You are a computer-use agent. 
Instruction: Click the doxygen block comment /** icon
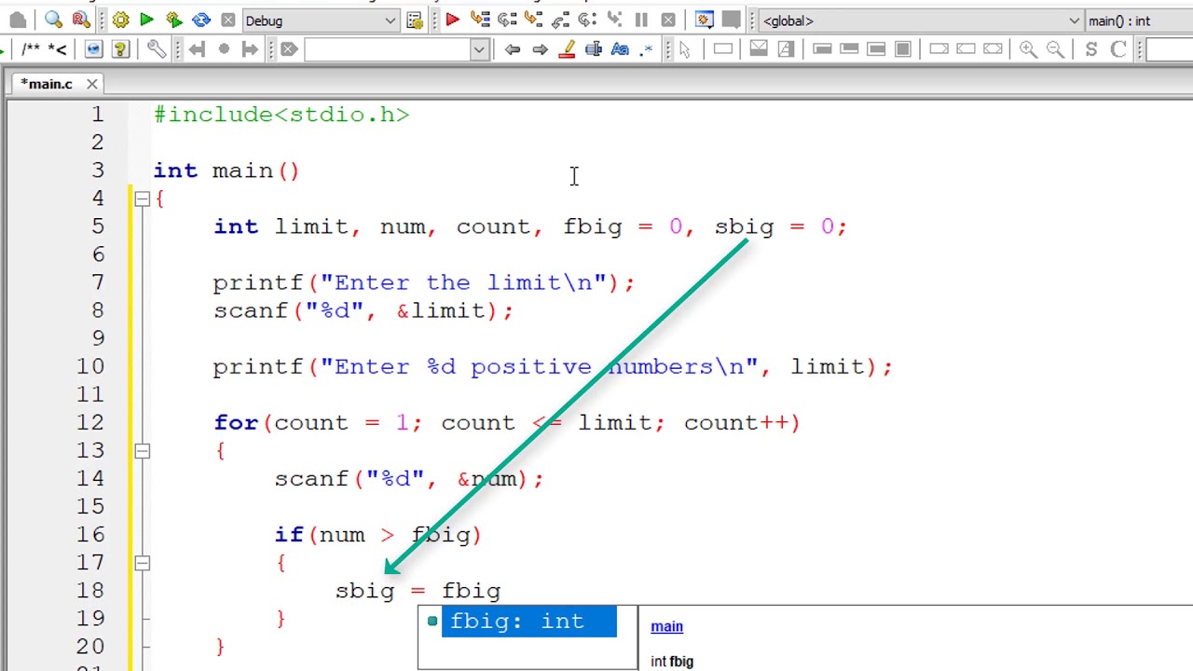[31, 49]
